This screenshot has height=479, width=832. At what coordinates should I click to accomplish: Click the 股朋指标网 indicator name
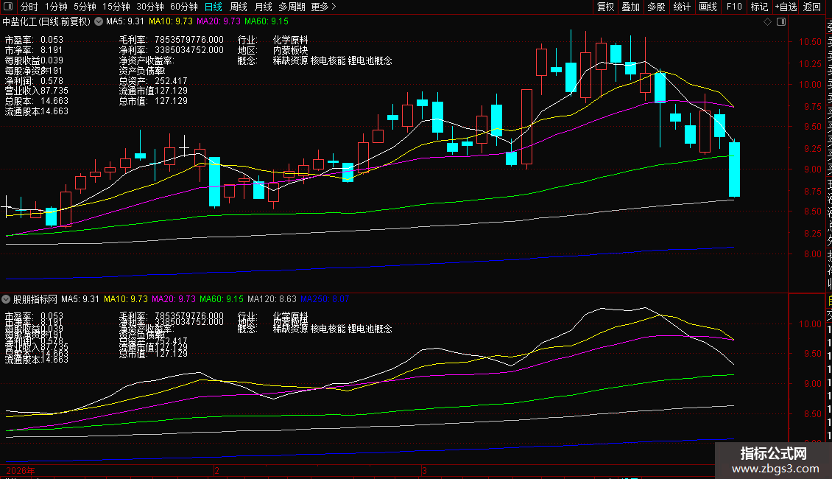[x=35, y=299]
